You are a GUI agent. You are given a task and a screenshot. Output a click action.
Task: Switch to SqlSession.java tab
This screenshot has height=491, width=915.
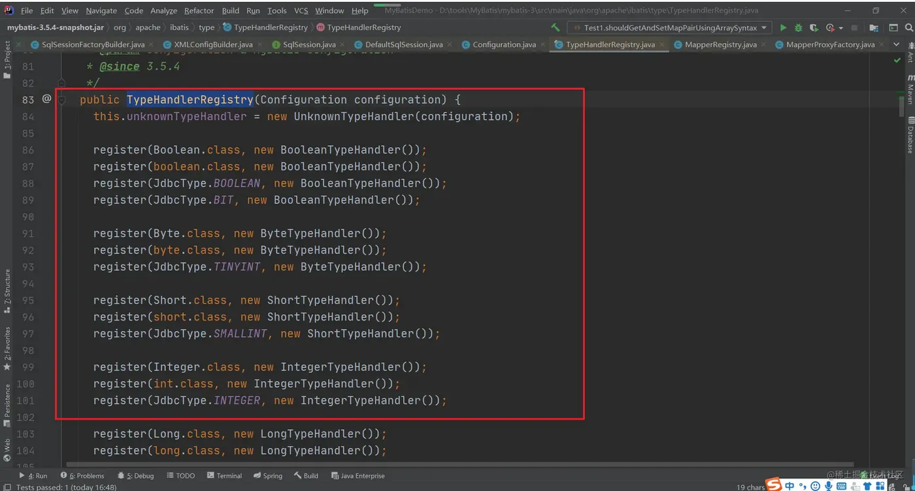[309, 44]
